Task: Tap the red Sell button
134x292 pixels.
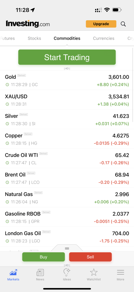Action: click(91, 257)
